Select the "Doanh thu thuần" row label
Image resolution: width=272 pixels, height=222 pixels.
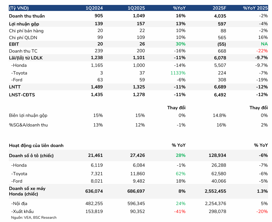pos(27,16)
